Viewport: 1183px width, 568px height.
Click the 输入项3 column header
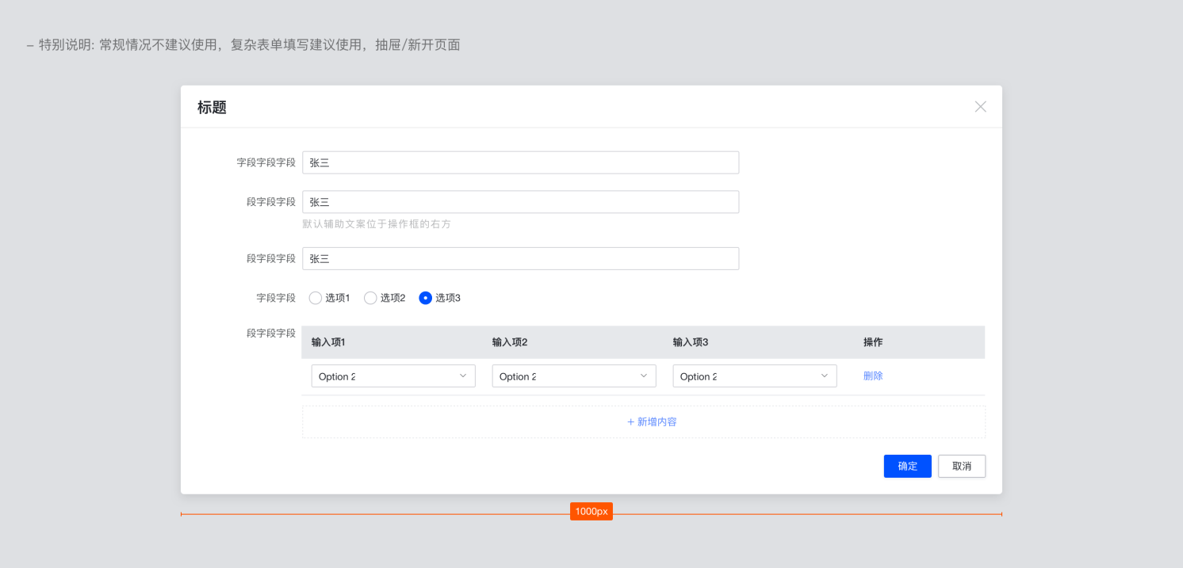(x=691, y=342)
